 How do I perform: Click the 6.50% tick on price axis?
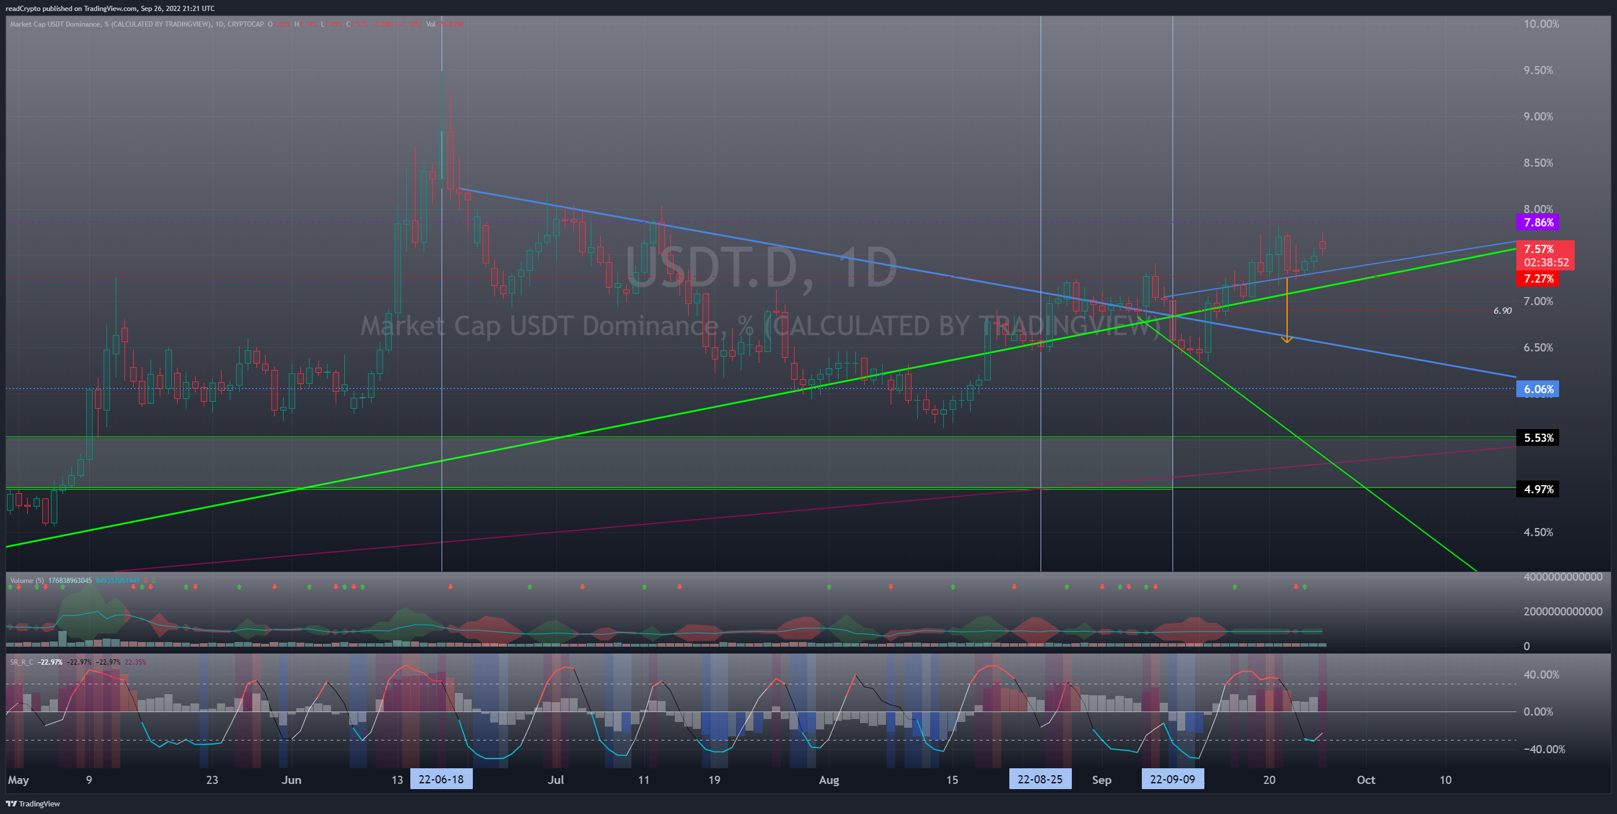click(x=1538, y=347)
